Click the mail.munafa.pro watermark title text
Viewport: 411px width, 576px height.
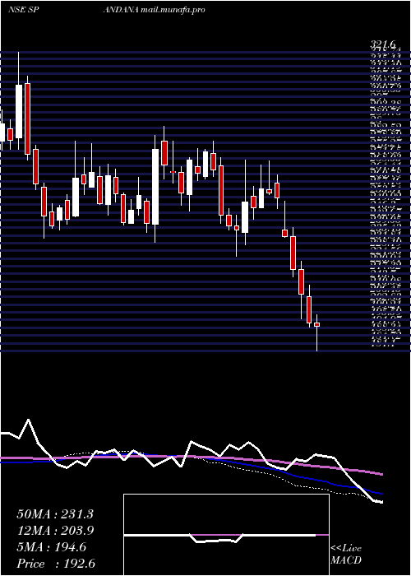173,10
